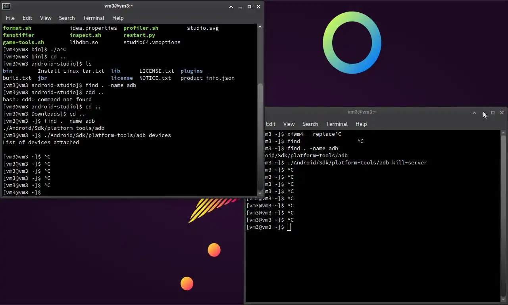Open Terminal menu in the back terminal window
This screenshot has height=305, width=508.
click(337, 124)
